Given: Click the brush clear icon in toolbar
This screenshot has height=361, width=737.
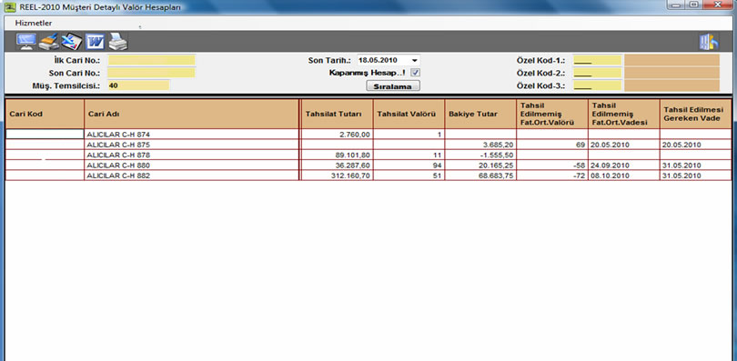Looking at the screenshot, I should point(49,42).
